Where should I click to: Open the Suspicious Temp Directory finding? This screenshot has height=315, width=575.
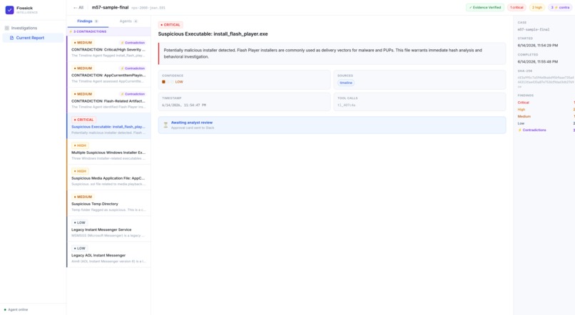click(x=108, y=203)
